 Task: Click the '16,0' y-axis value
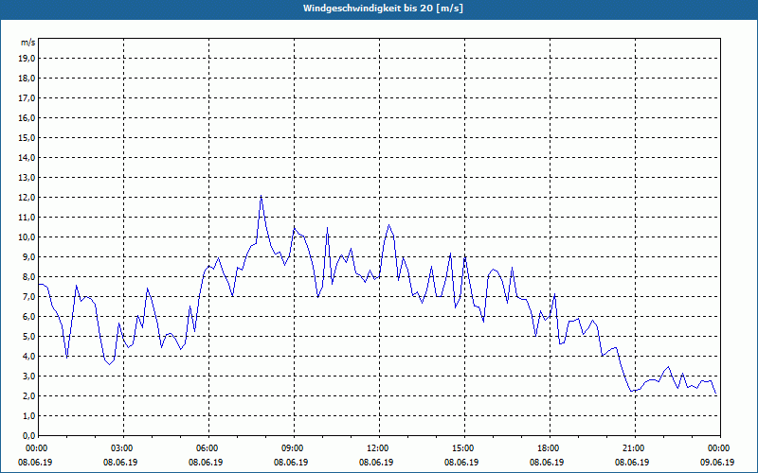coord(27,117)
